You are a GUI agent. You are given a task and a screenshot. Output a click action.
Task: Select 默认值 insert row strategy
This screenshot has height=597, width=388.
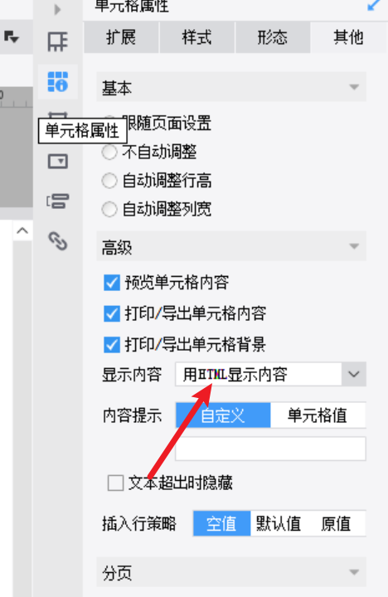(279, 523)
